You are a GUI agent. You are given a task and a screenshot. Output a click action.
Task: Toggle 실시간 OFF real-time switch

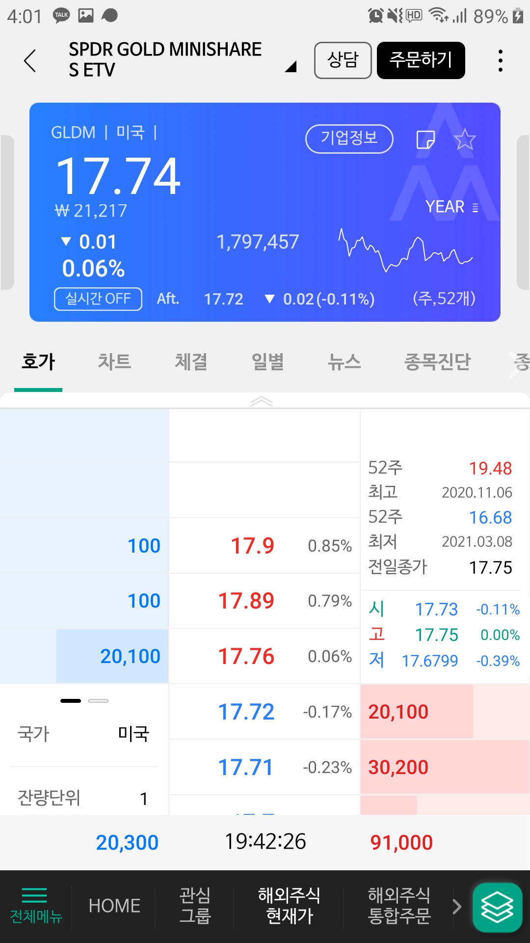coord(98,299)
